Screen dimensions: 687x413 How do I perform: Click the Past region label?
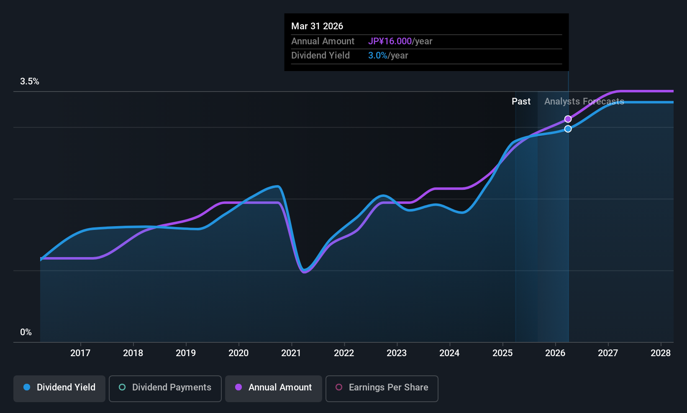pos(521,102)
